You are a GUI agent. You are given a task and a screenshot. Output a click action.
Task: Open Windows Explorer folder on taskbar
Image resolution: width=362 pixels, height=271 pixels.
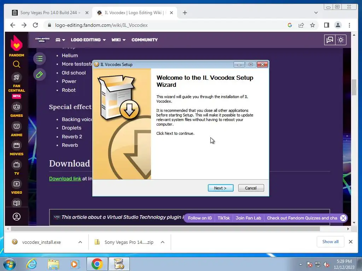pyautogui.click(x=53, y=264)
